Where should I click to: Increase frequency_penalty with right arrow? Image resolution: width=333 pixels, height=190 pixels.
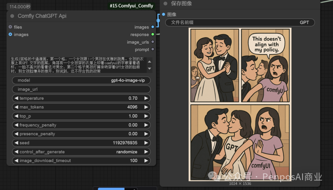pyautogui.click(x=146, y=125)
